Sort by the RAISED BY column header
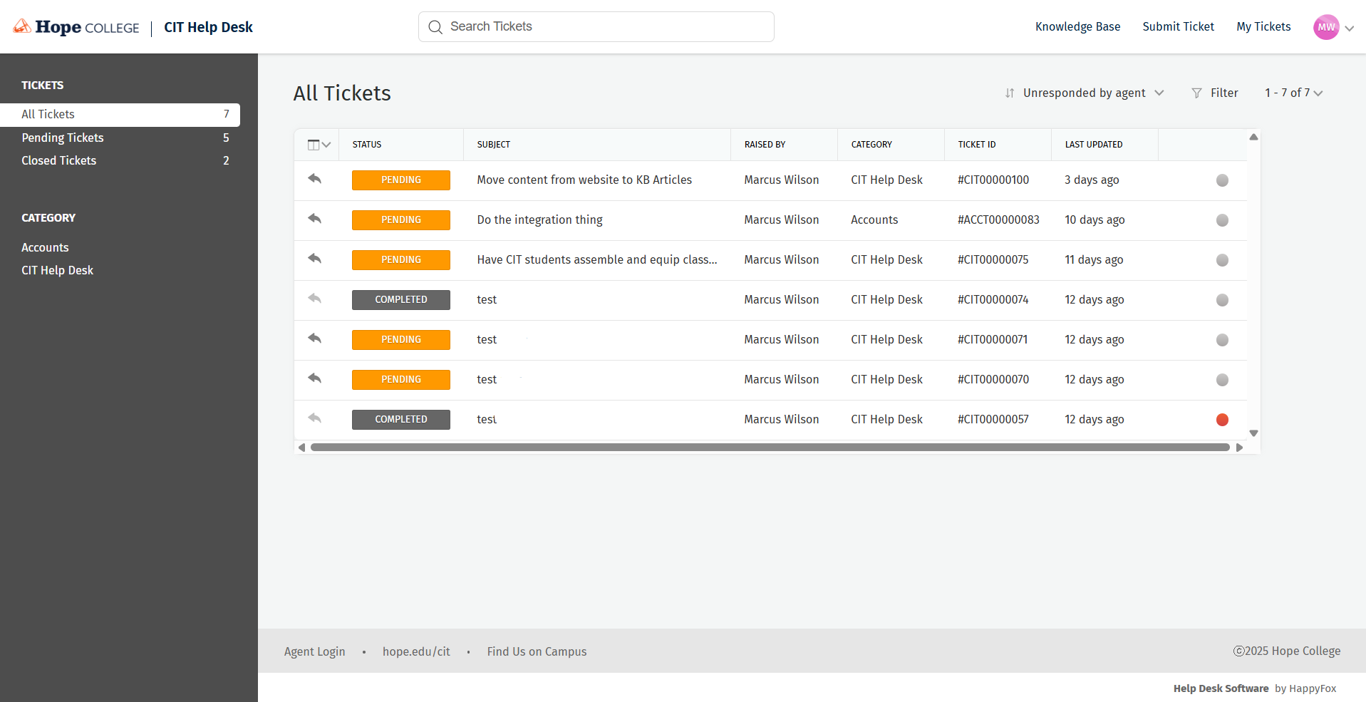Screen dimensions: 1366x702 tap(765, 145)
